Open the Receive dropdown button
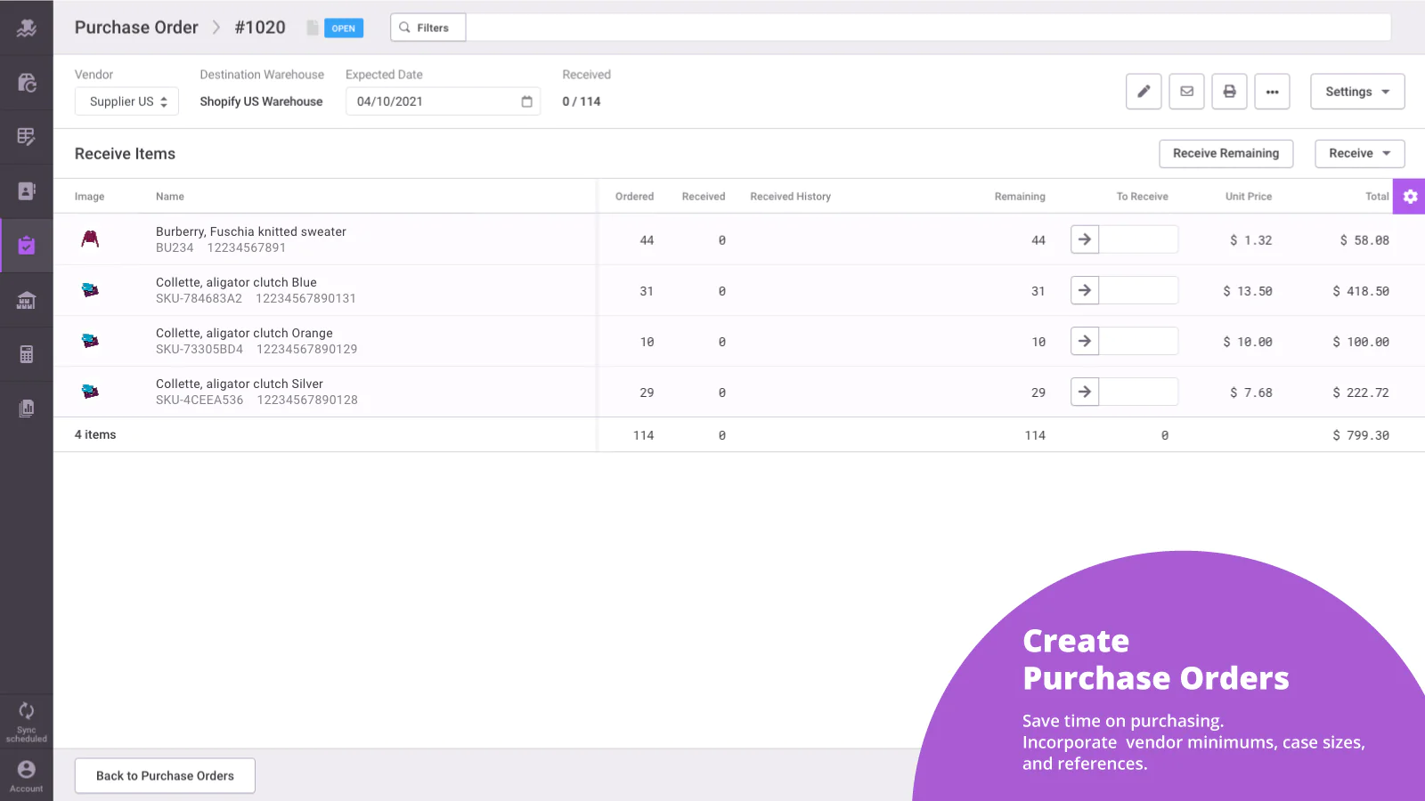Viewport: 1425px width, 801px height. tap(1359, 153)
